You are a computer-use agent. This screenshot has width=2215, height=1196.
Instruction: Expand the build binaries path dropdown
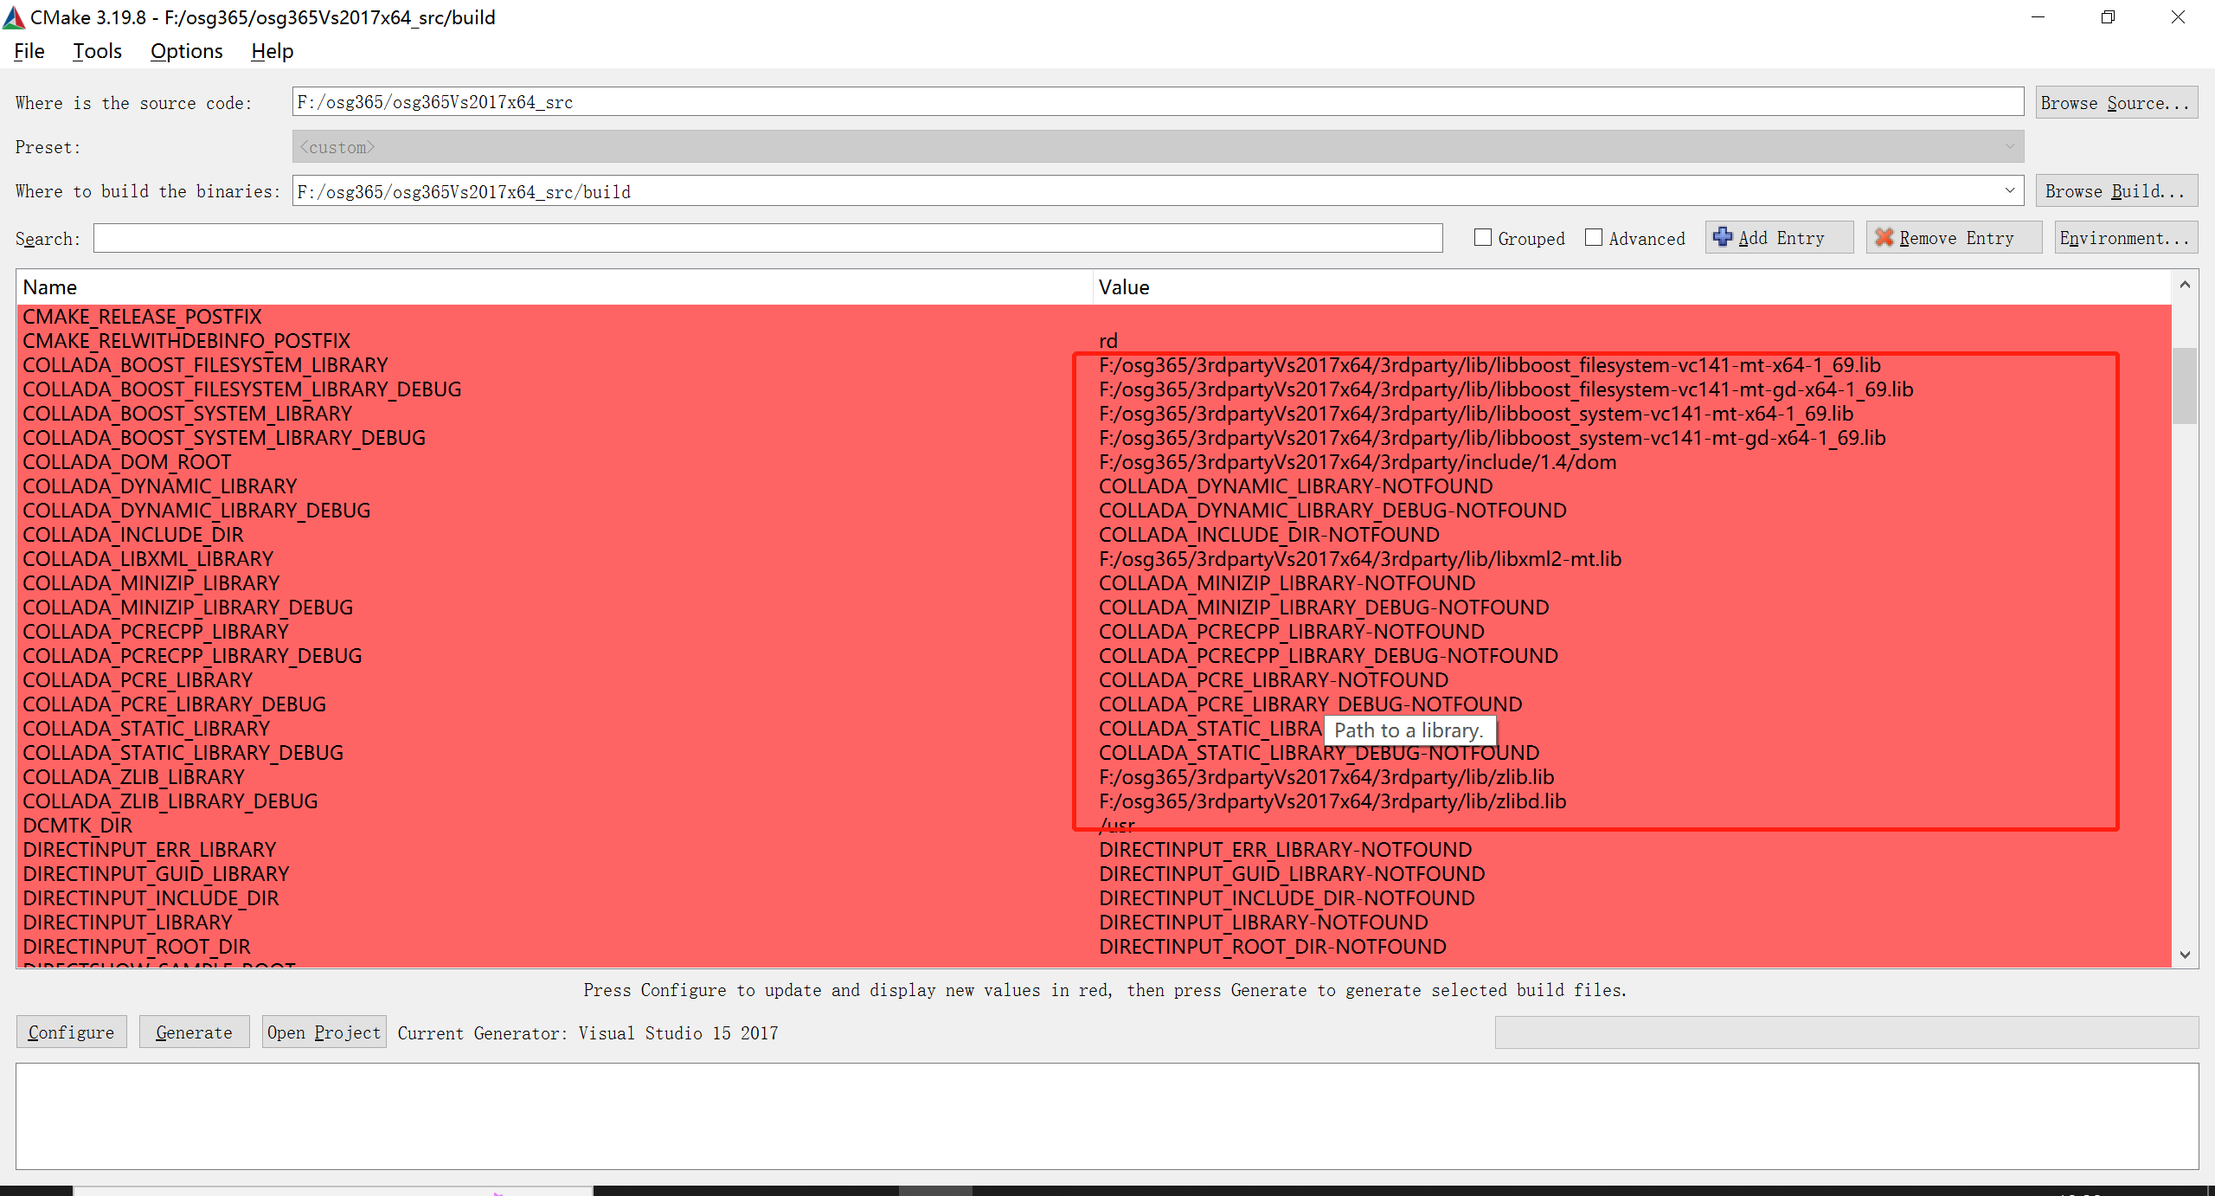(x=2009, y=190)
